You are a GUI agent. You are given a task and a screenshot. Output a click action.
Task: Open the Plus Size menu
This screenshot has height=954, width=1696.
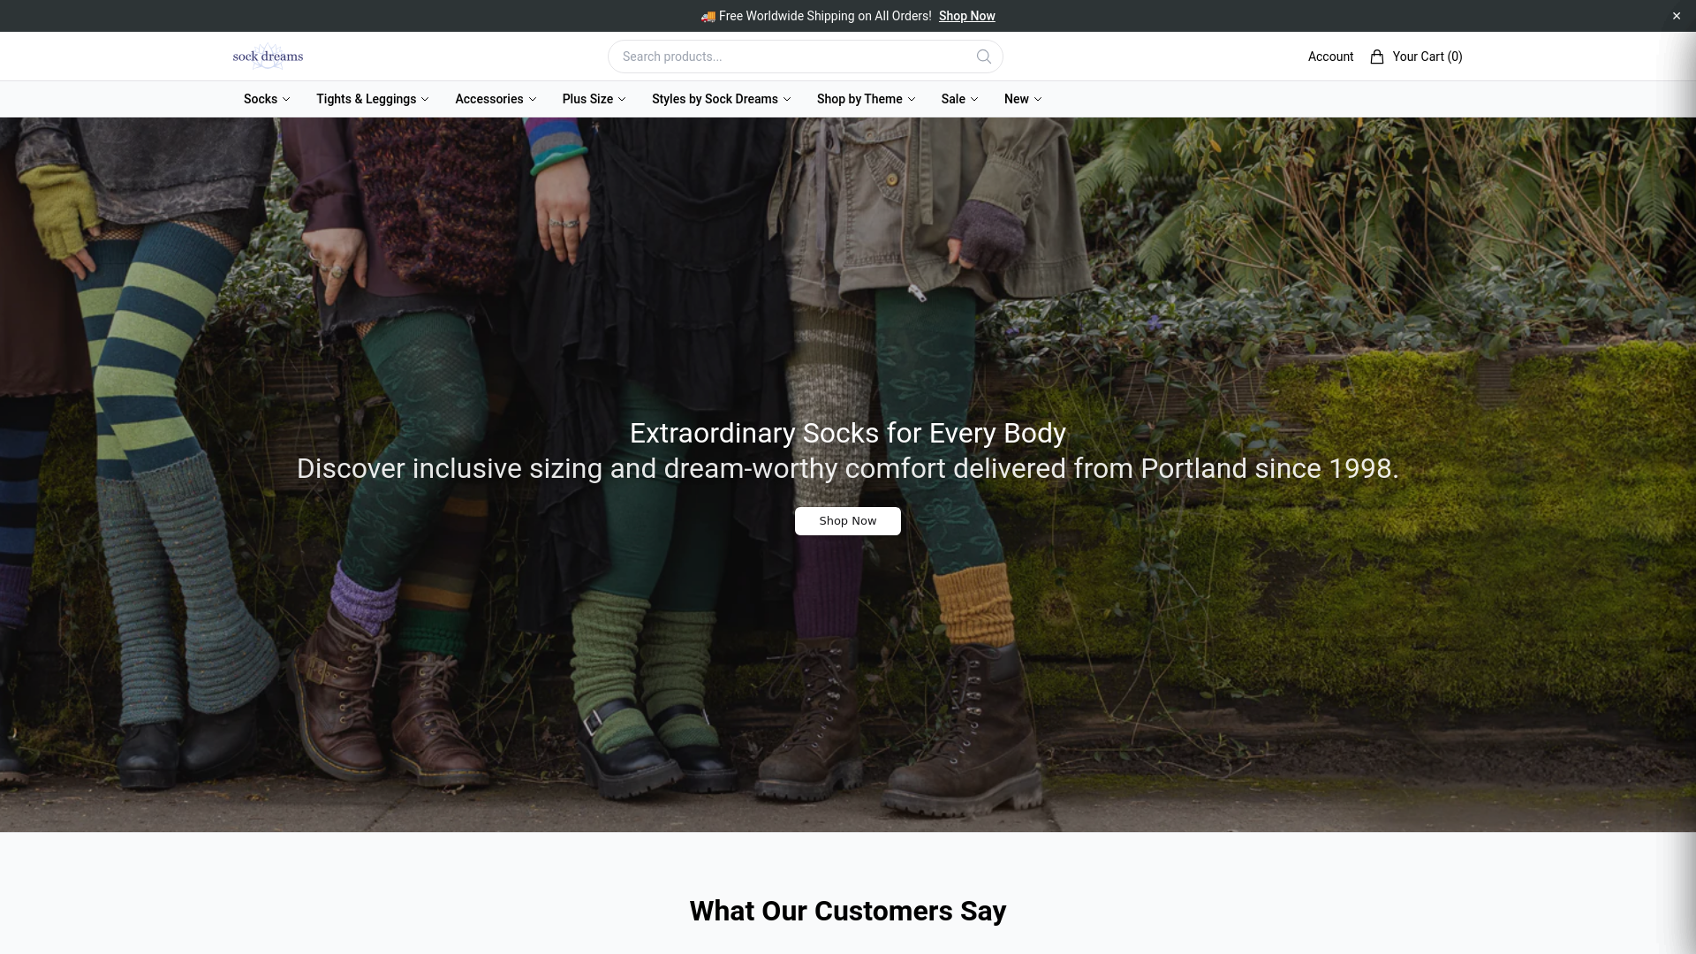point(594,99)
